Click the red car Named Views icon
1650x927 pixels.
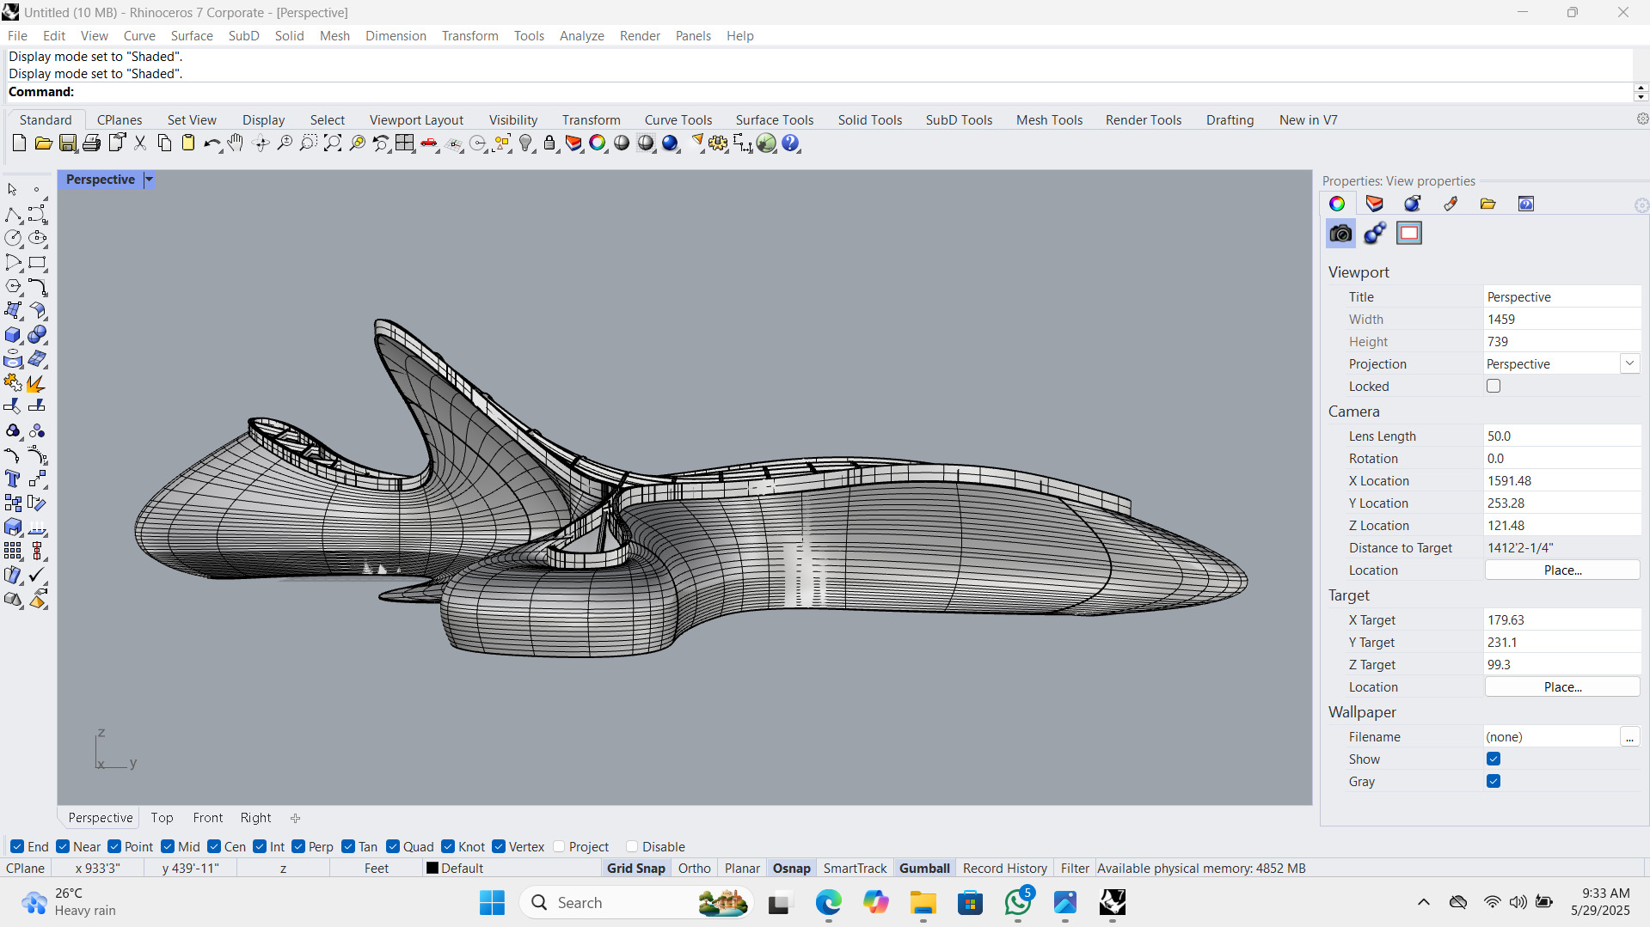pyautogui.click(x=429, y=143)
